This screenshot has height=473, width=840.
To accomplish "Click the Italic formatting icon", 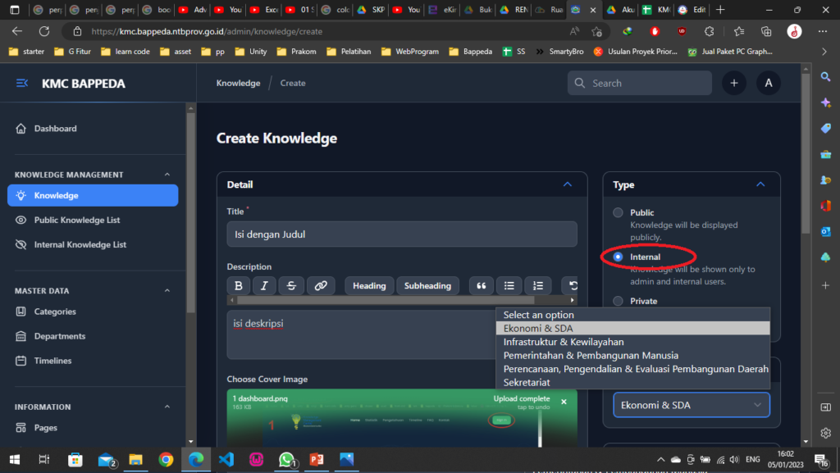I will click(264, 285).
